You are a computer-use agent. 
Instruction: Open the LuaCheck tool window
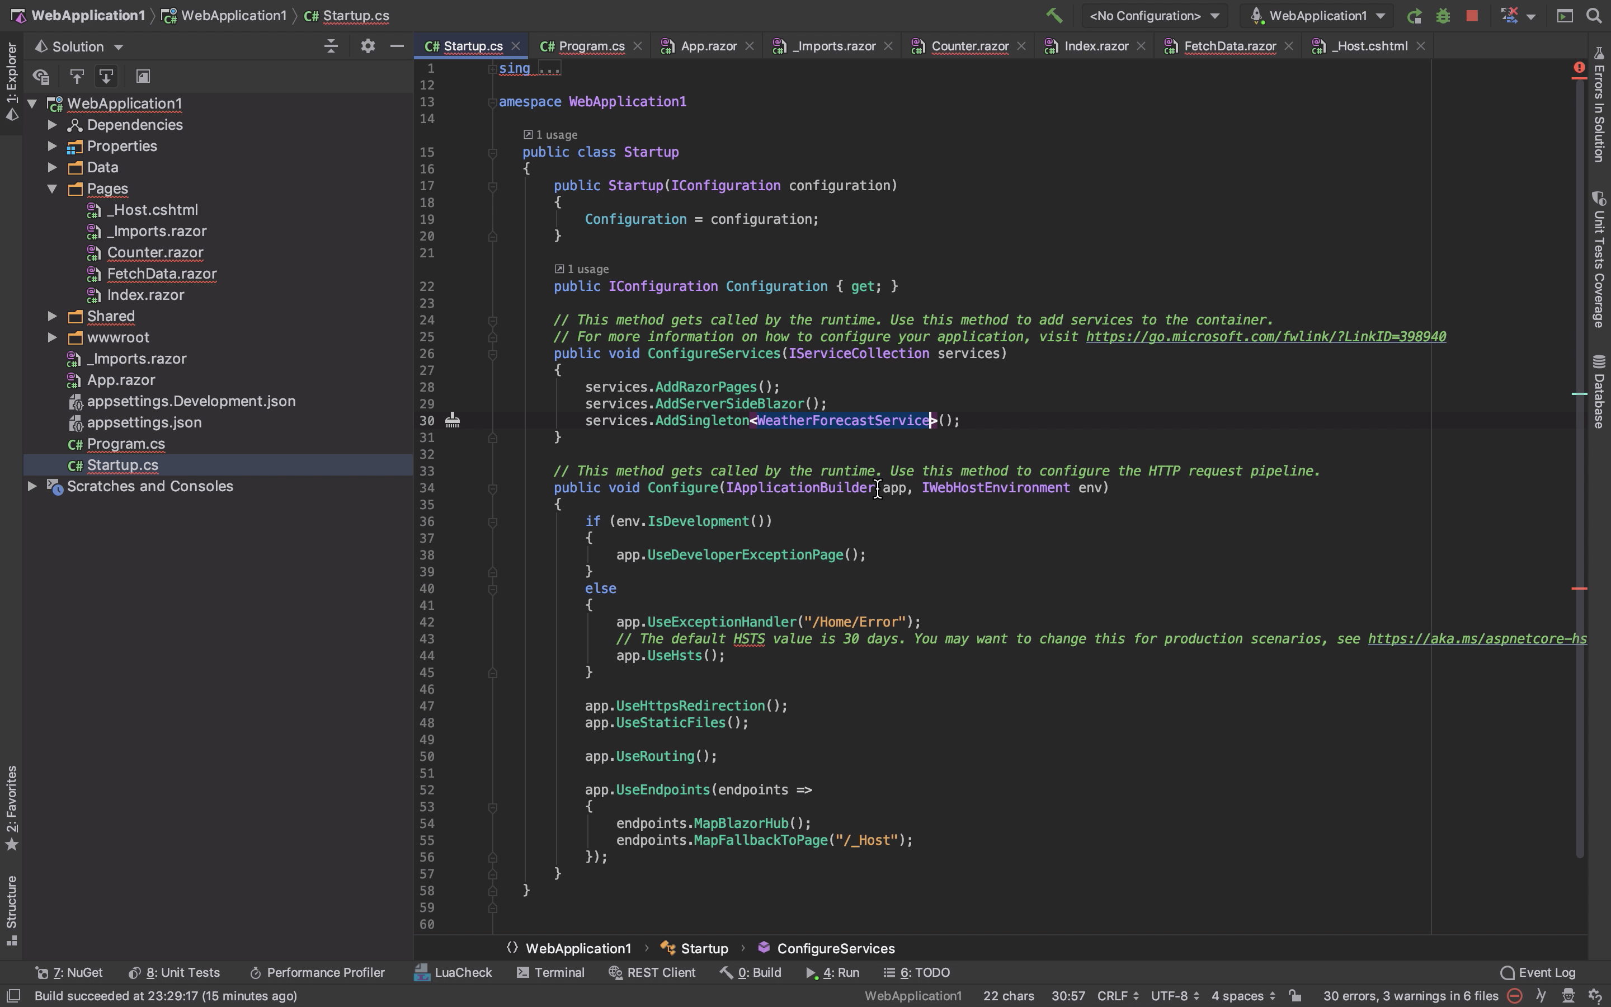pos(453,972)
